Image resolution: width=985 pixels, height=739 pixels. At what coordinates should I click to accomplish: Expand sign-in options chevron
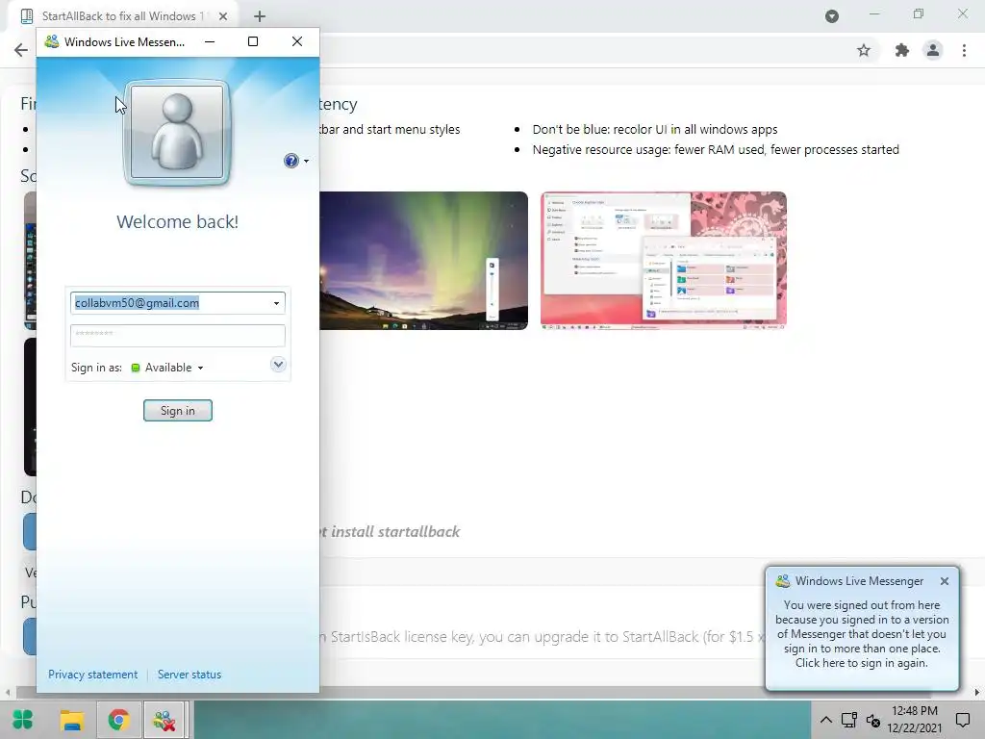(278, 365)
